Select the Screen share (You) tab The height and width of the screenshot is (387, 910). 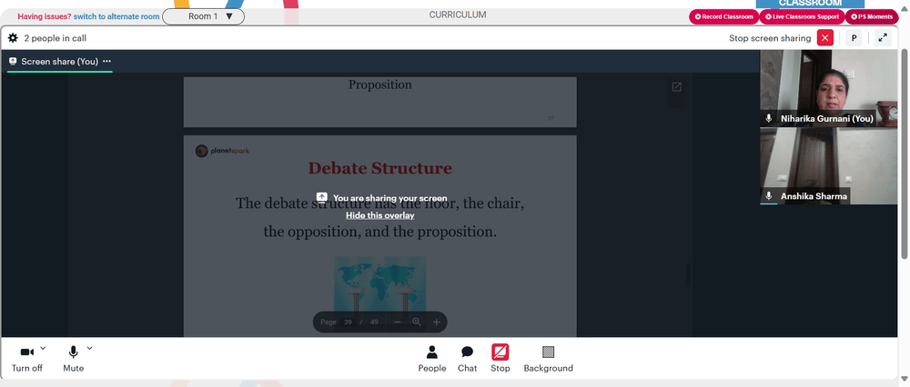pos(60,62)
